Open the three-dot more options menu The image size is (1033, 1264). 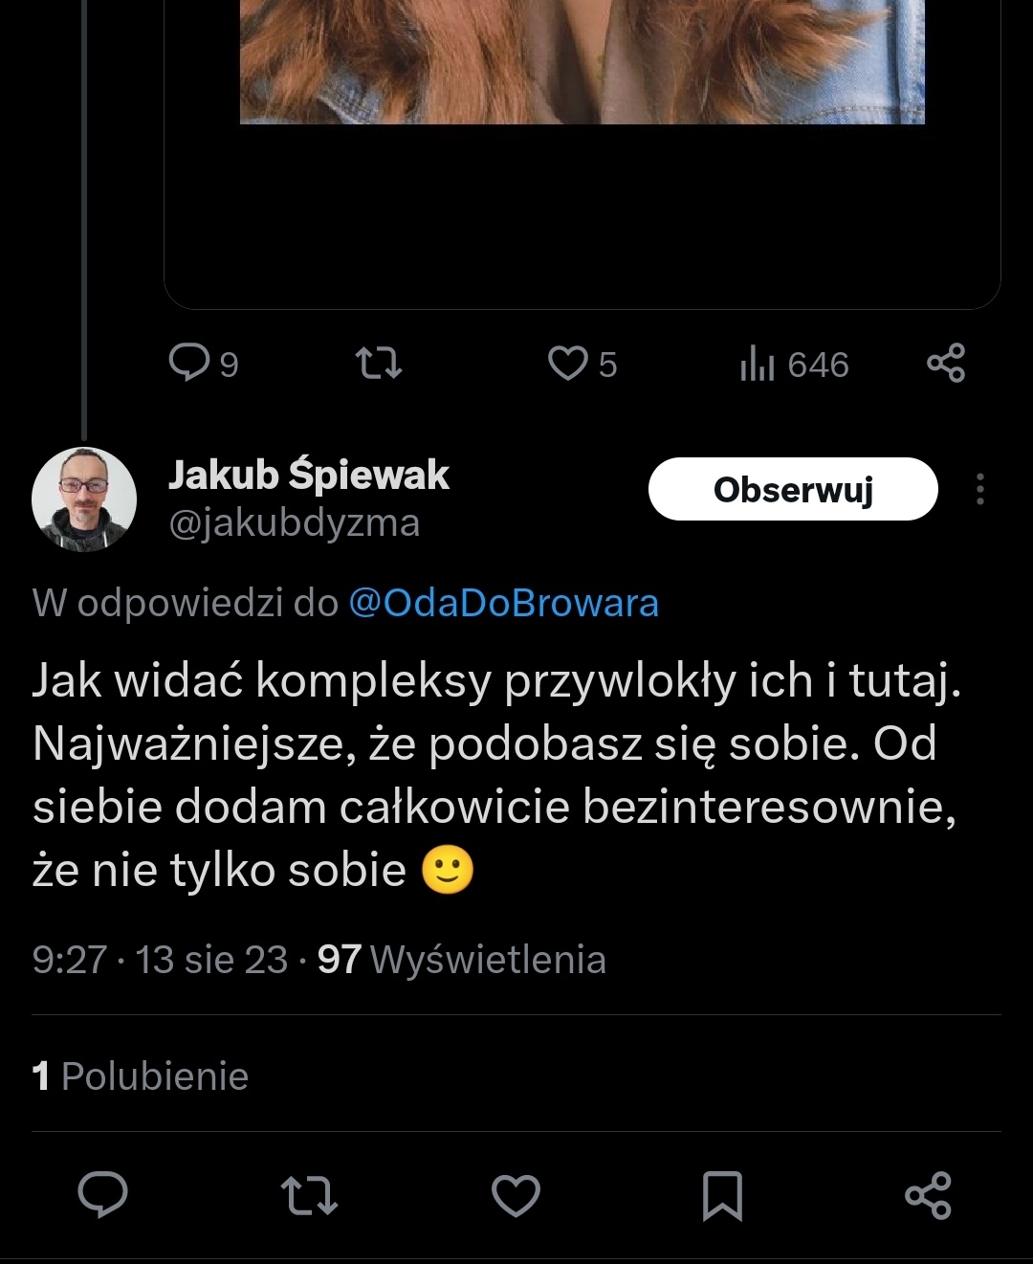click(x=979, y=489)
